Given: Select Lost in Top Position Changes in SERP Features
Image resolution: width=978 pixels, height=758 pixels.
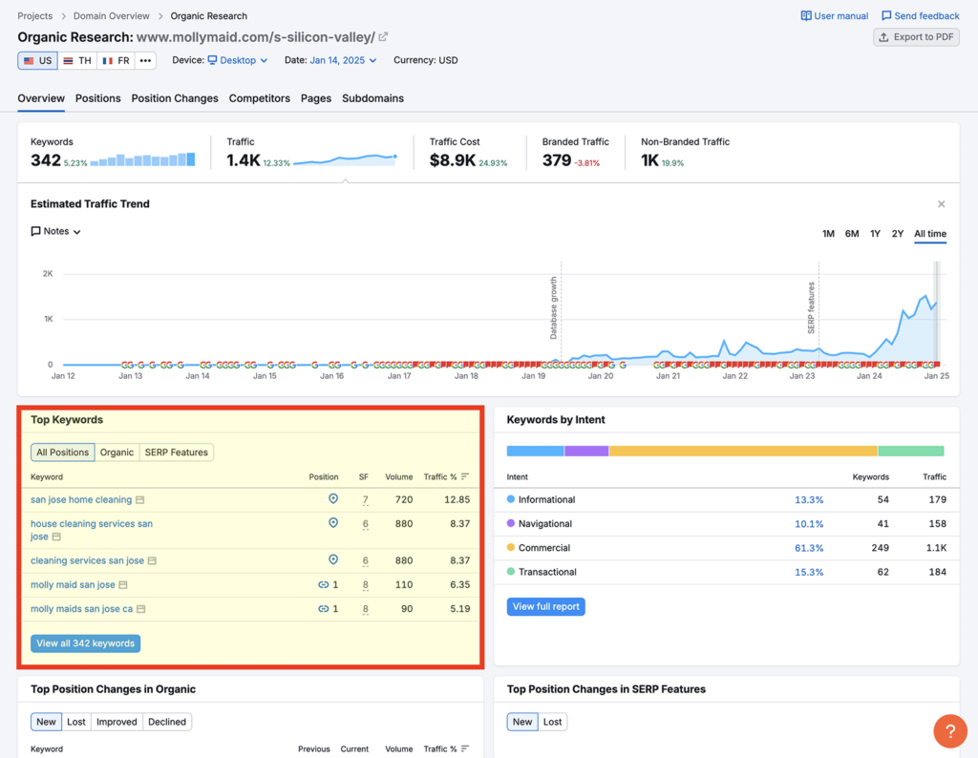Looking at the screenshot, I should (553, 722).
